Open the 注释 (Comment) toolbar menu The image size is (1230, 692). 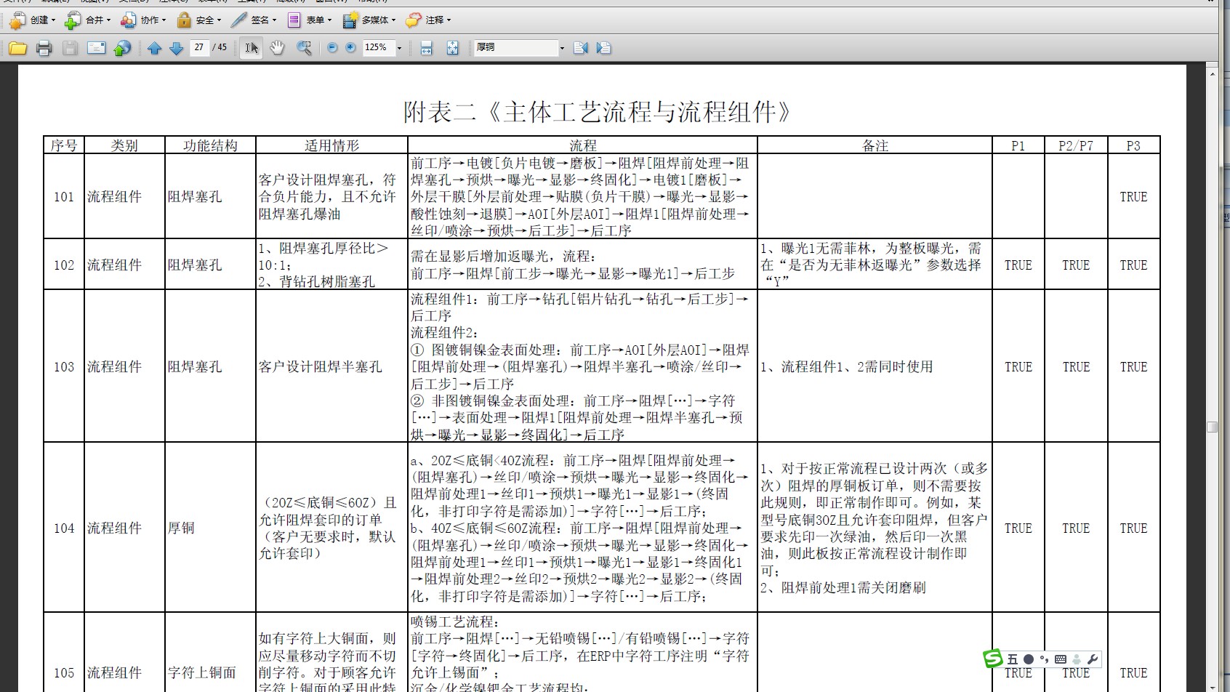(x=428, y=20)
